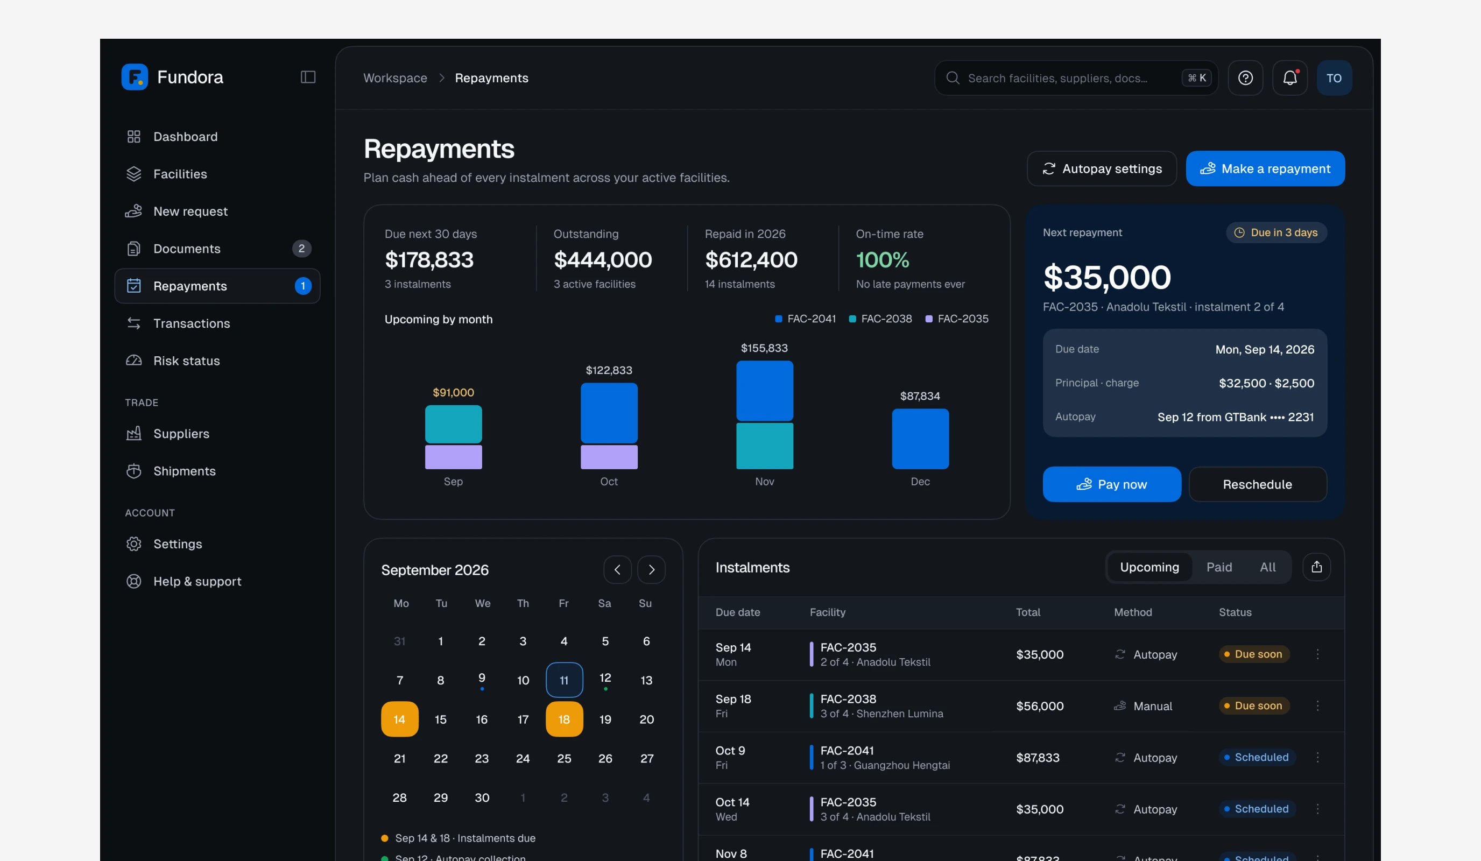Click the Reschedule button

click(1257, 484)
